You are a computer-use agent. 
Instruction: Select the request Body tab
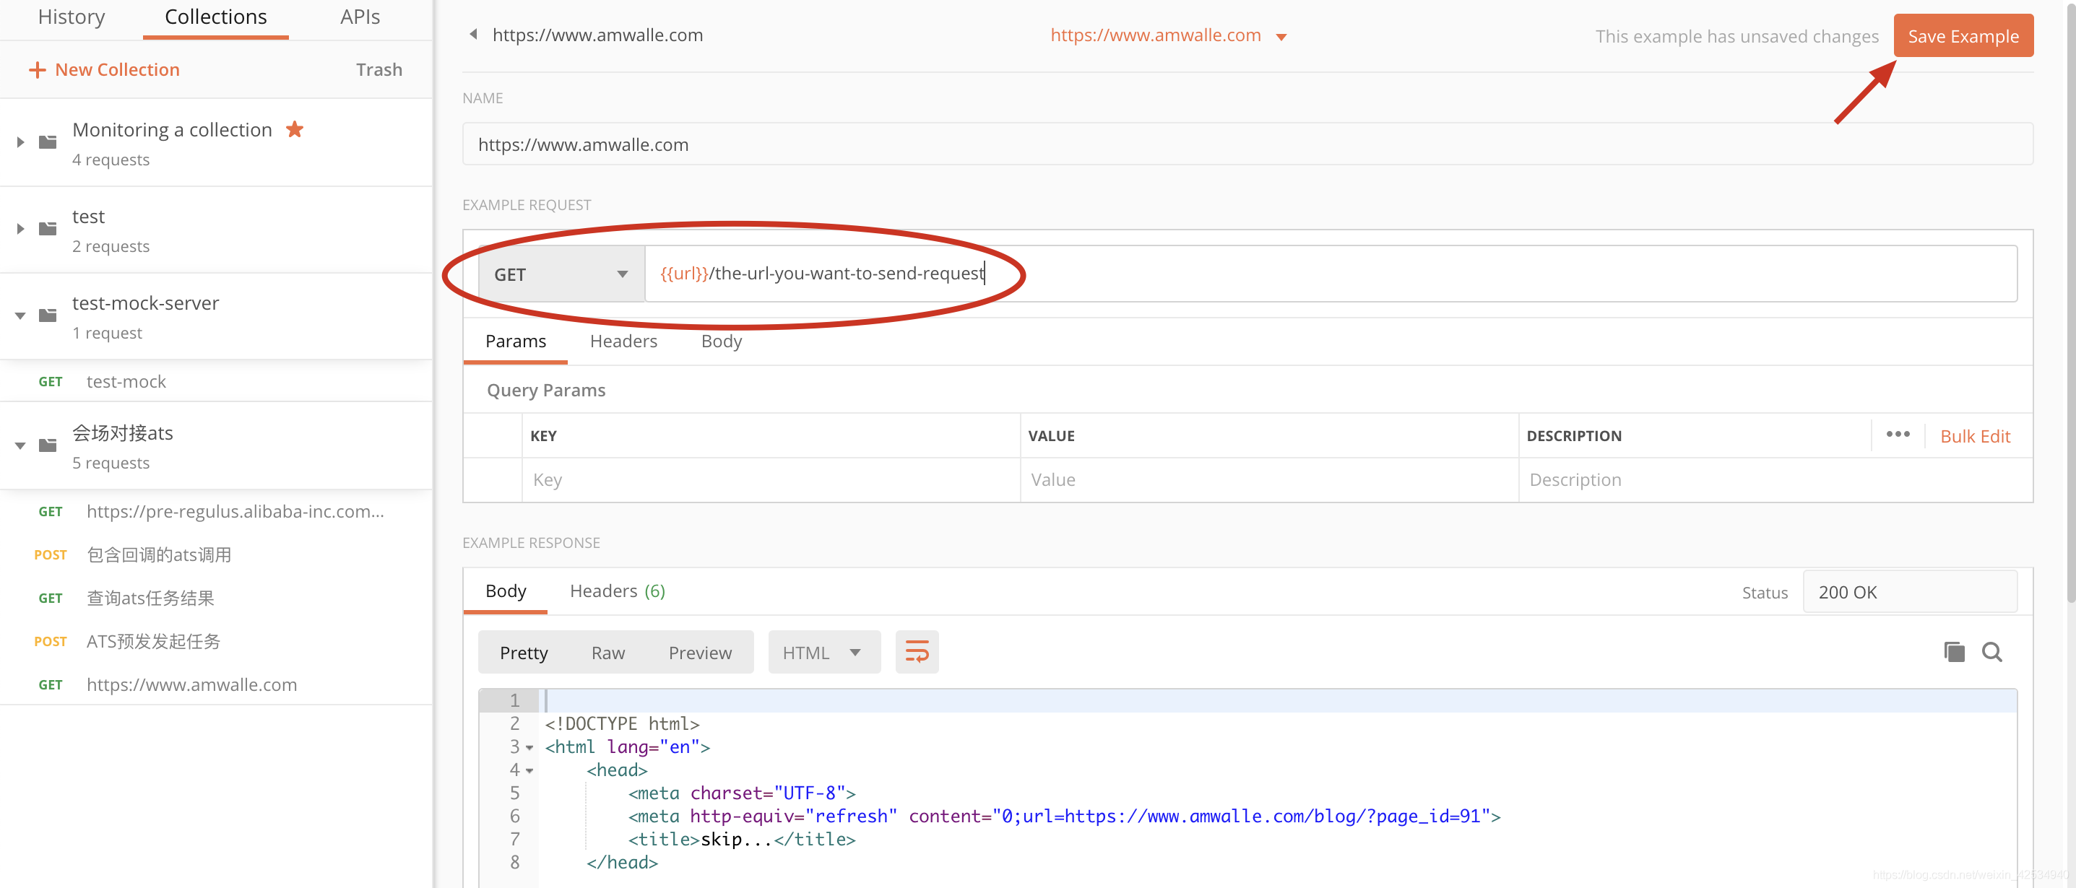(x=722, y=341)
